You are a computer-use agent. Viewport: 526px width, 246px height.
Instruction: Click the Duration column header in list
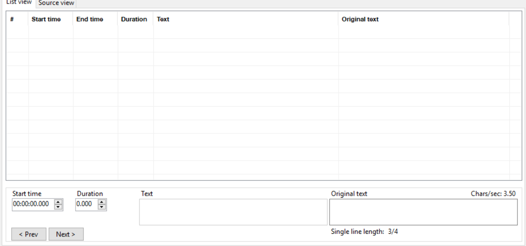pos(134,19)
